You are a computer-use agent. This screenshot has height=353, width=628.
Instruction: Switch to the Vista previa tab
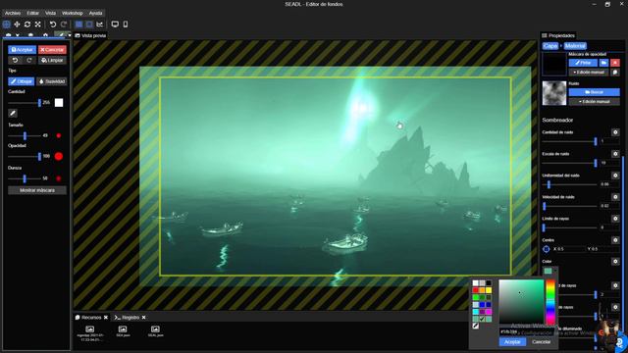[90, 35]
